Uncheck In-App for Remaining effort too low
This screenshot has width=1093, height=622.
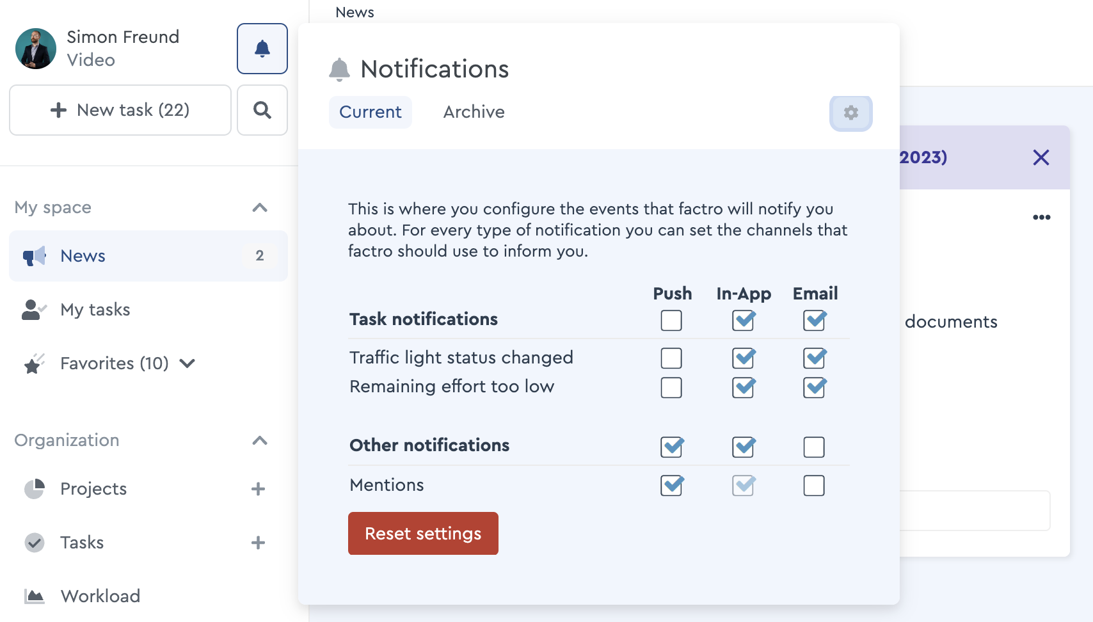(x=743, y=387)
